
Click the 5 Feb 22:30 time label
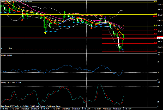[25, 109]
